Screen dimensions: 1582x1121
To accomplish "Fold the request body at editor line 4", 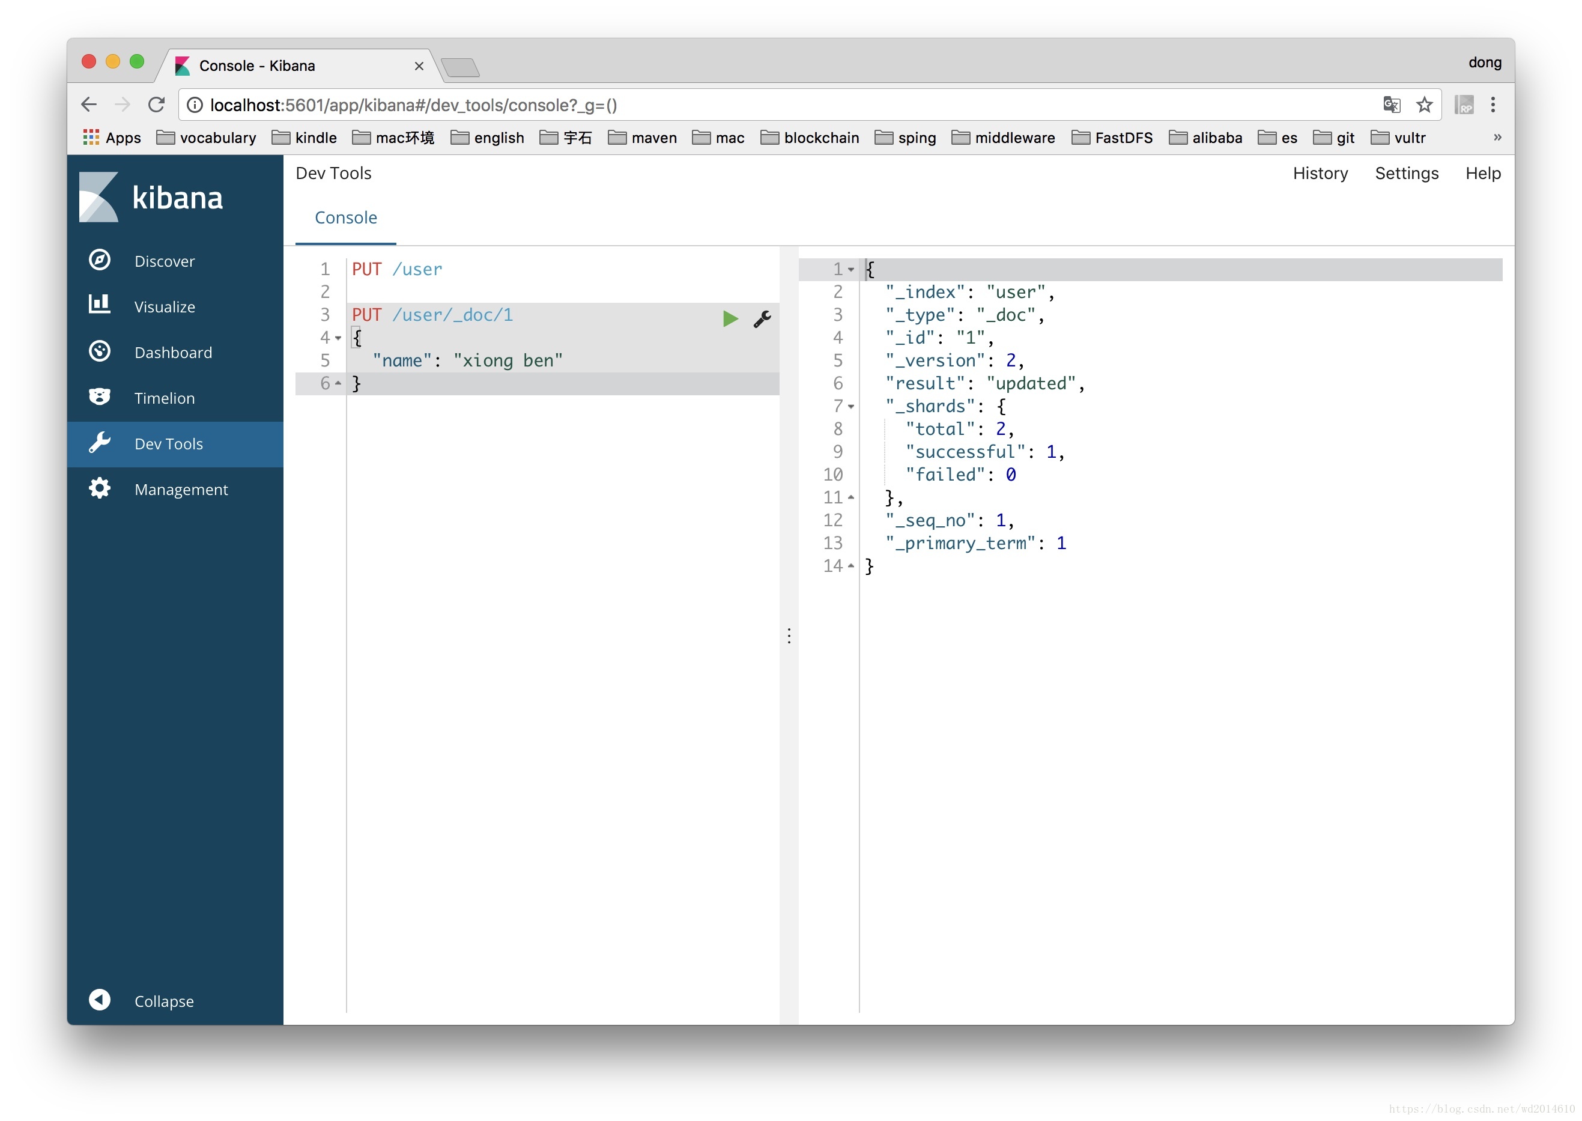I will [338, 338].
